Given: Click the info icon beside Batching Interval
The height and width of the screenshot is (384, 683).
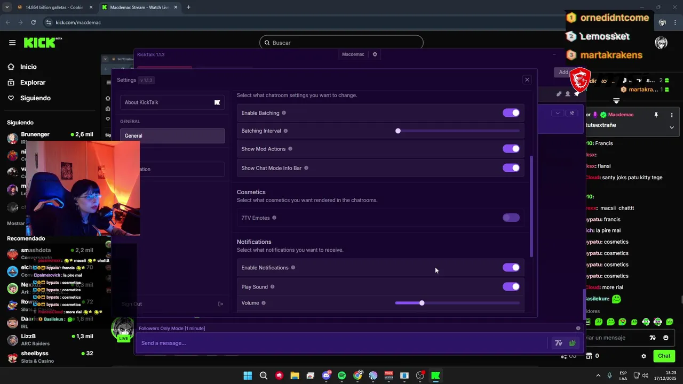Looking at the screenshot, I should (x=285, y=131).
